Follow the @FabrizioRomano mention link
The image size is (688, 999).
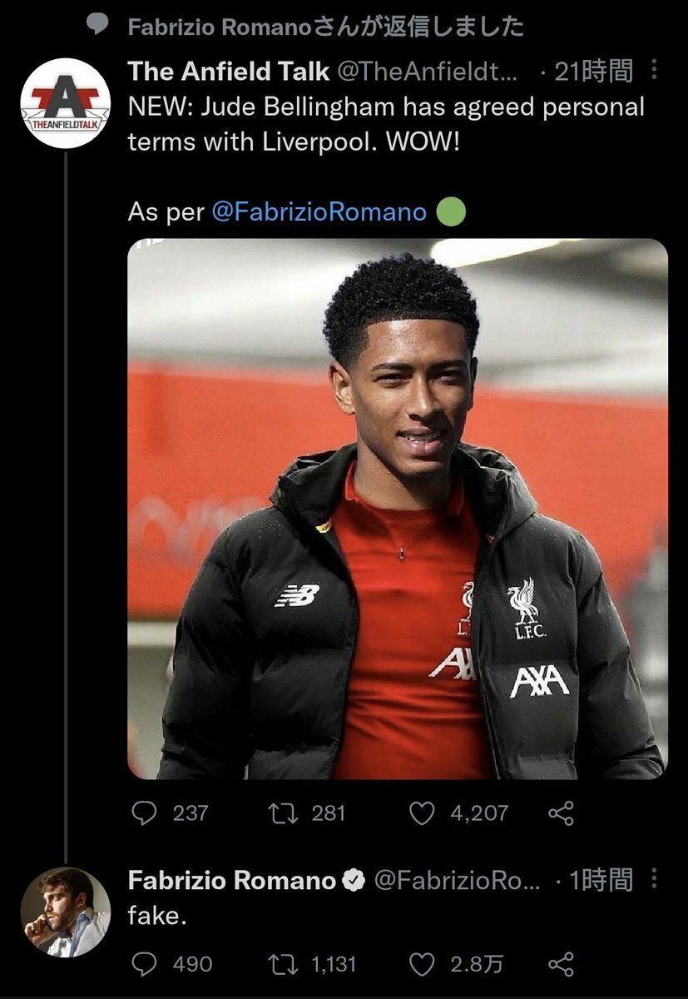(x=319, y=211)
